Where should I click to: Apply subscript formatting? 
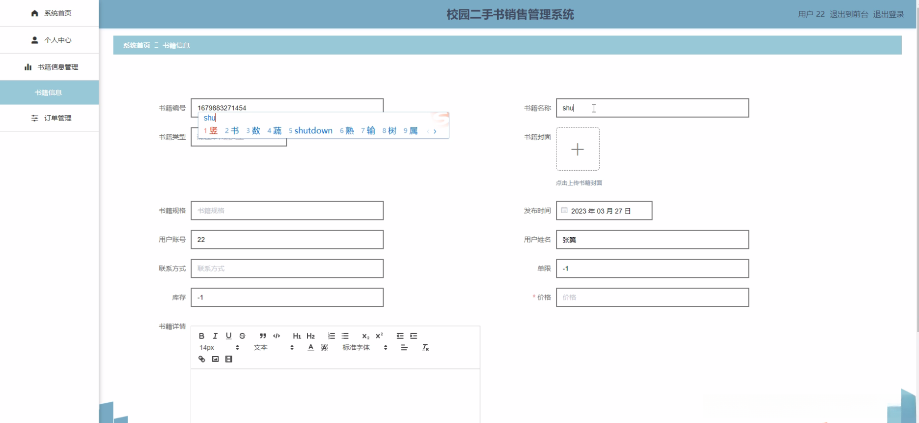(x=366, y=336)
